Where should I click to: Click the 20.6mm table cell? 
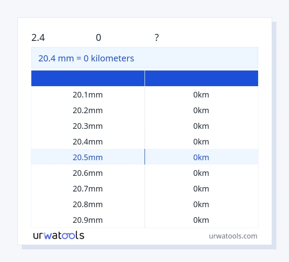point(88,173)
